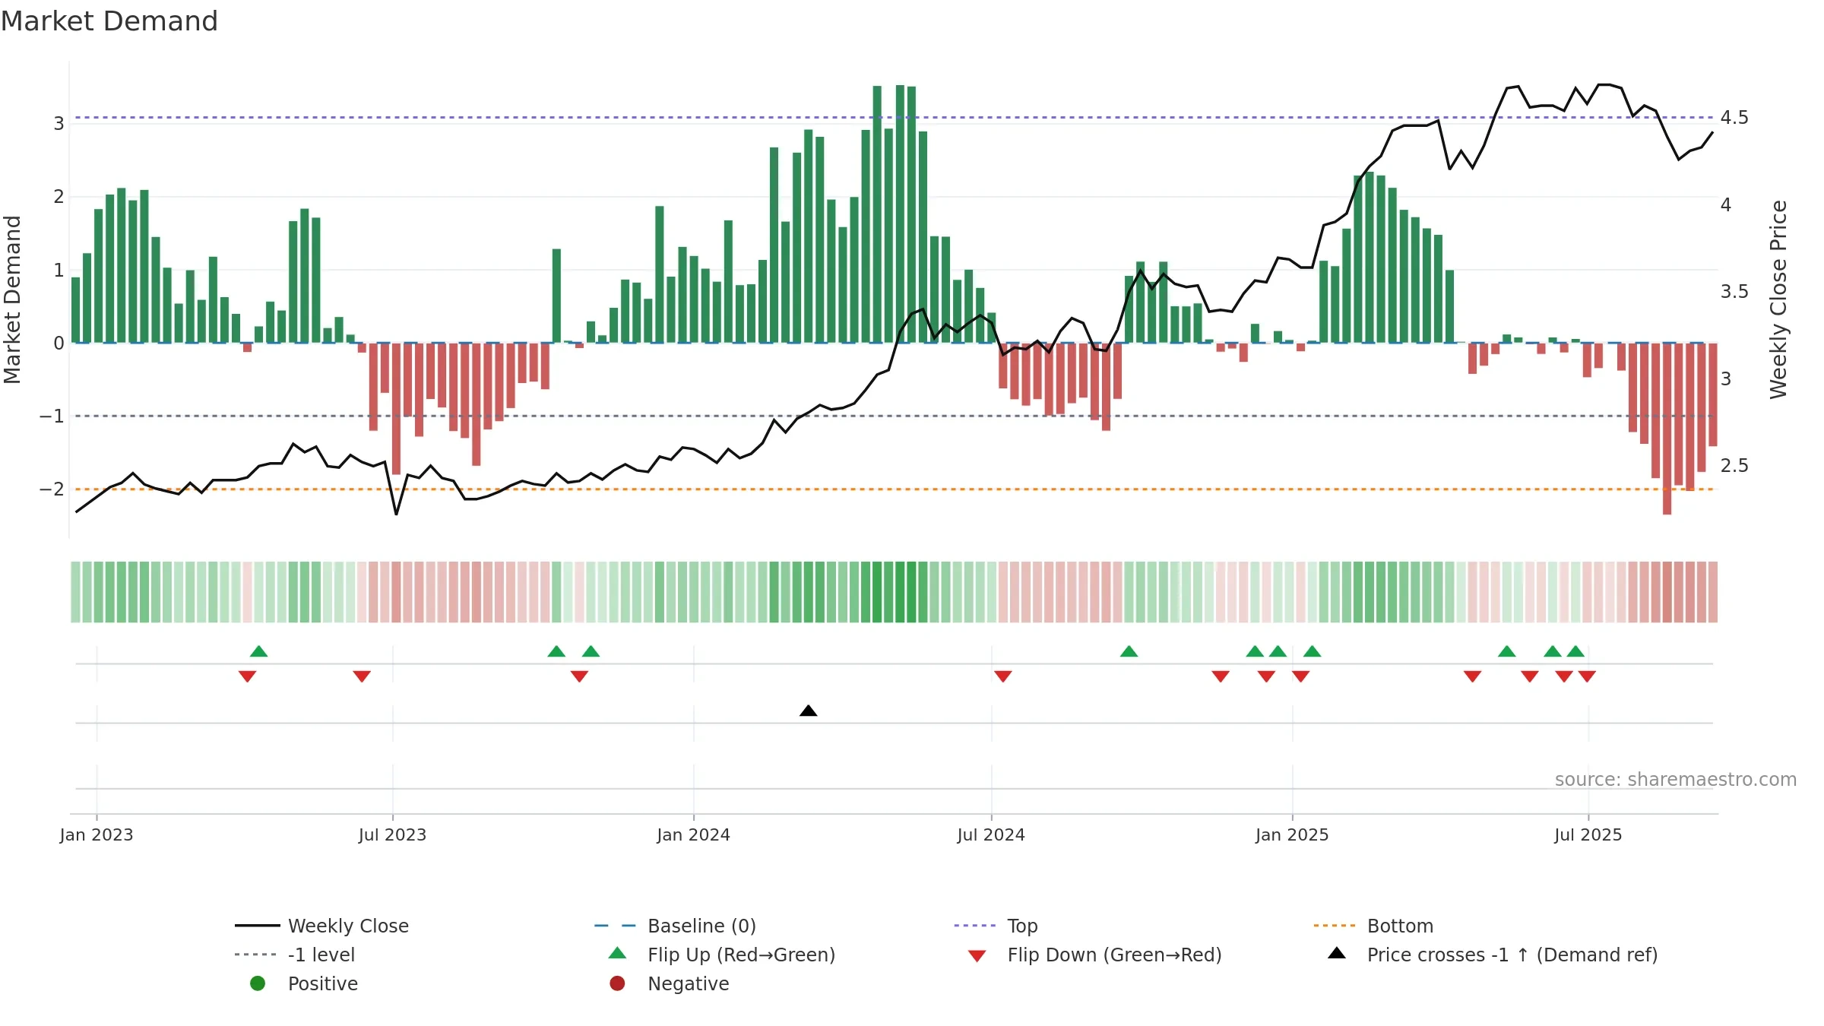
Task: Click the Jul 2023 axis label
Action: 392,834
